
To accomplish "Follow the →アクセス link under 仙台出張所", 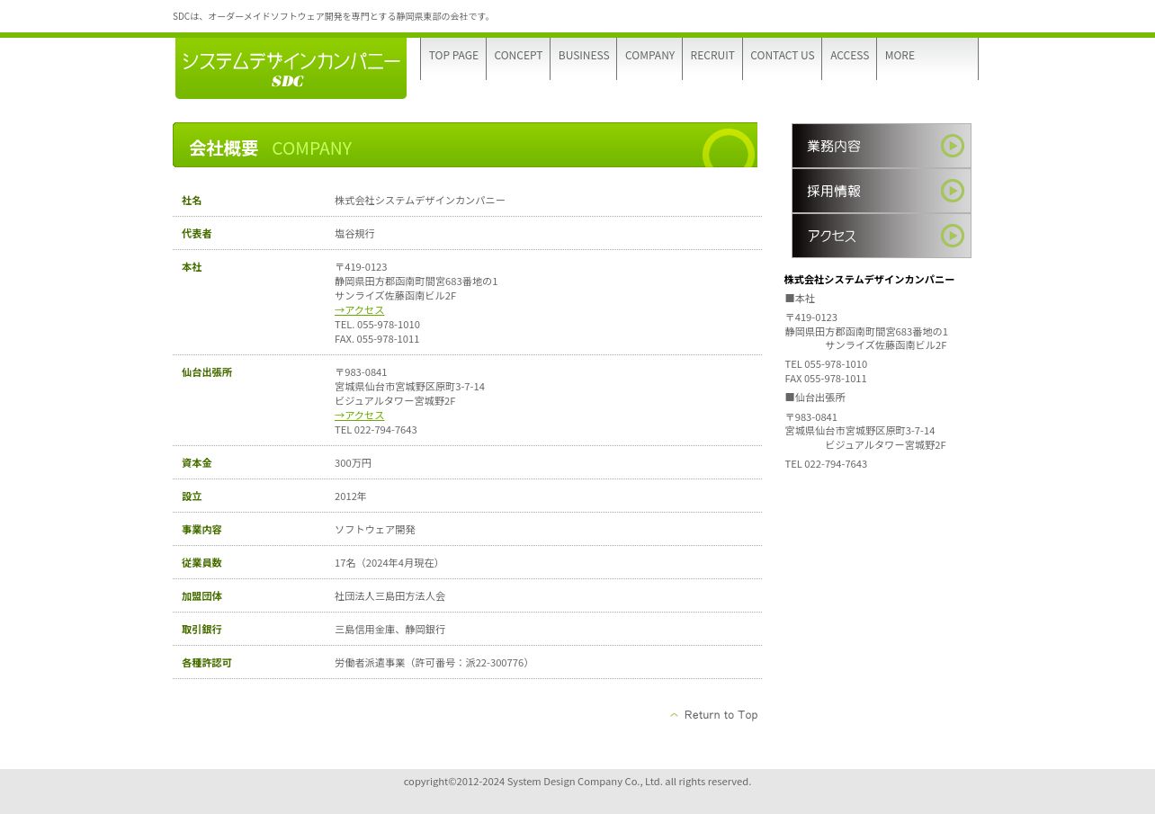I will [360, 416].
